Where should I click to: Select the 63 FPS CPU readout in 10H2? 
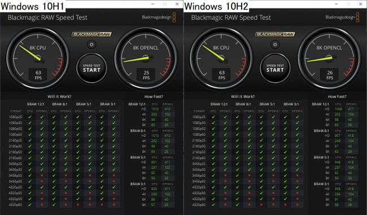tap(221, 75)
